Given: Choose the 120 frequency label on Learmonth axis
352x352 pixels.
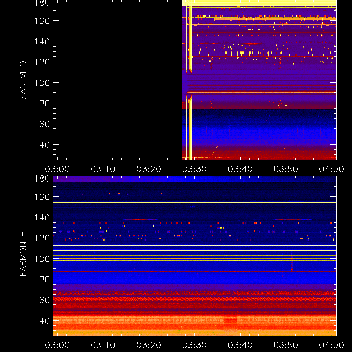Looking at the screenshot, I should coord(42,238).
